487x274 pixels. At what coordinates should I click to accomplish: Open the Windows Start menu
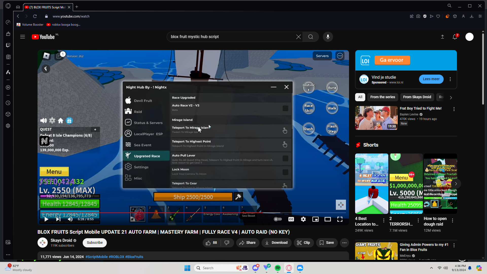pyautogui.click(x=187, y=268)
